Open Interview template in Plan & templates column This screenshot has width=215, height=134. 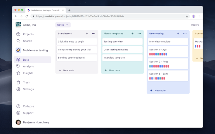122,58
